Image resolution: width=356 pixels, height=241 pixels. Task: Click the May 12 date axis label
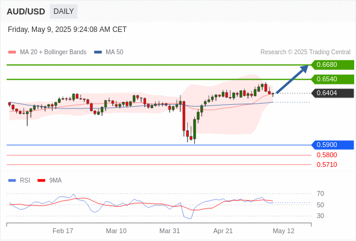coord(284,231)
